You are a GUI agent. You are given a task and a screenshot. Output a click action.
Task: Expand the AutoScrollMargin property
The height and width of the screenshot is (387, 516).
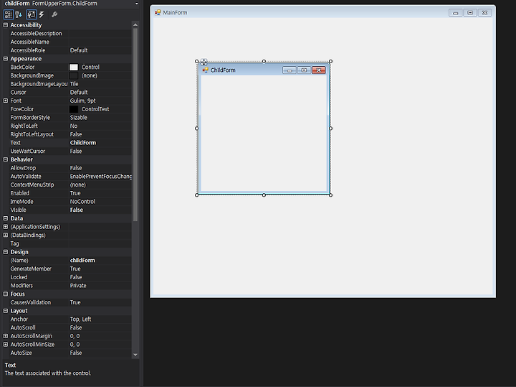tap(6, 336)
